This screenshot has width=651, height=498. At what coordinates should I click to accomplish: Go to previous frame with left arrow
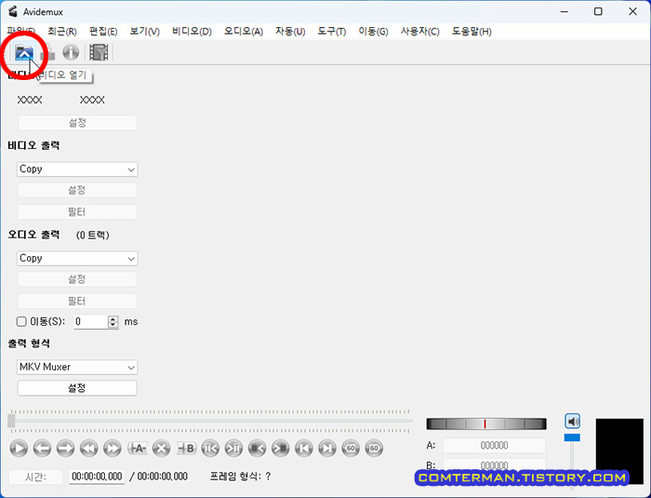pyautogui.click(x=42, y=449)
